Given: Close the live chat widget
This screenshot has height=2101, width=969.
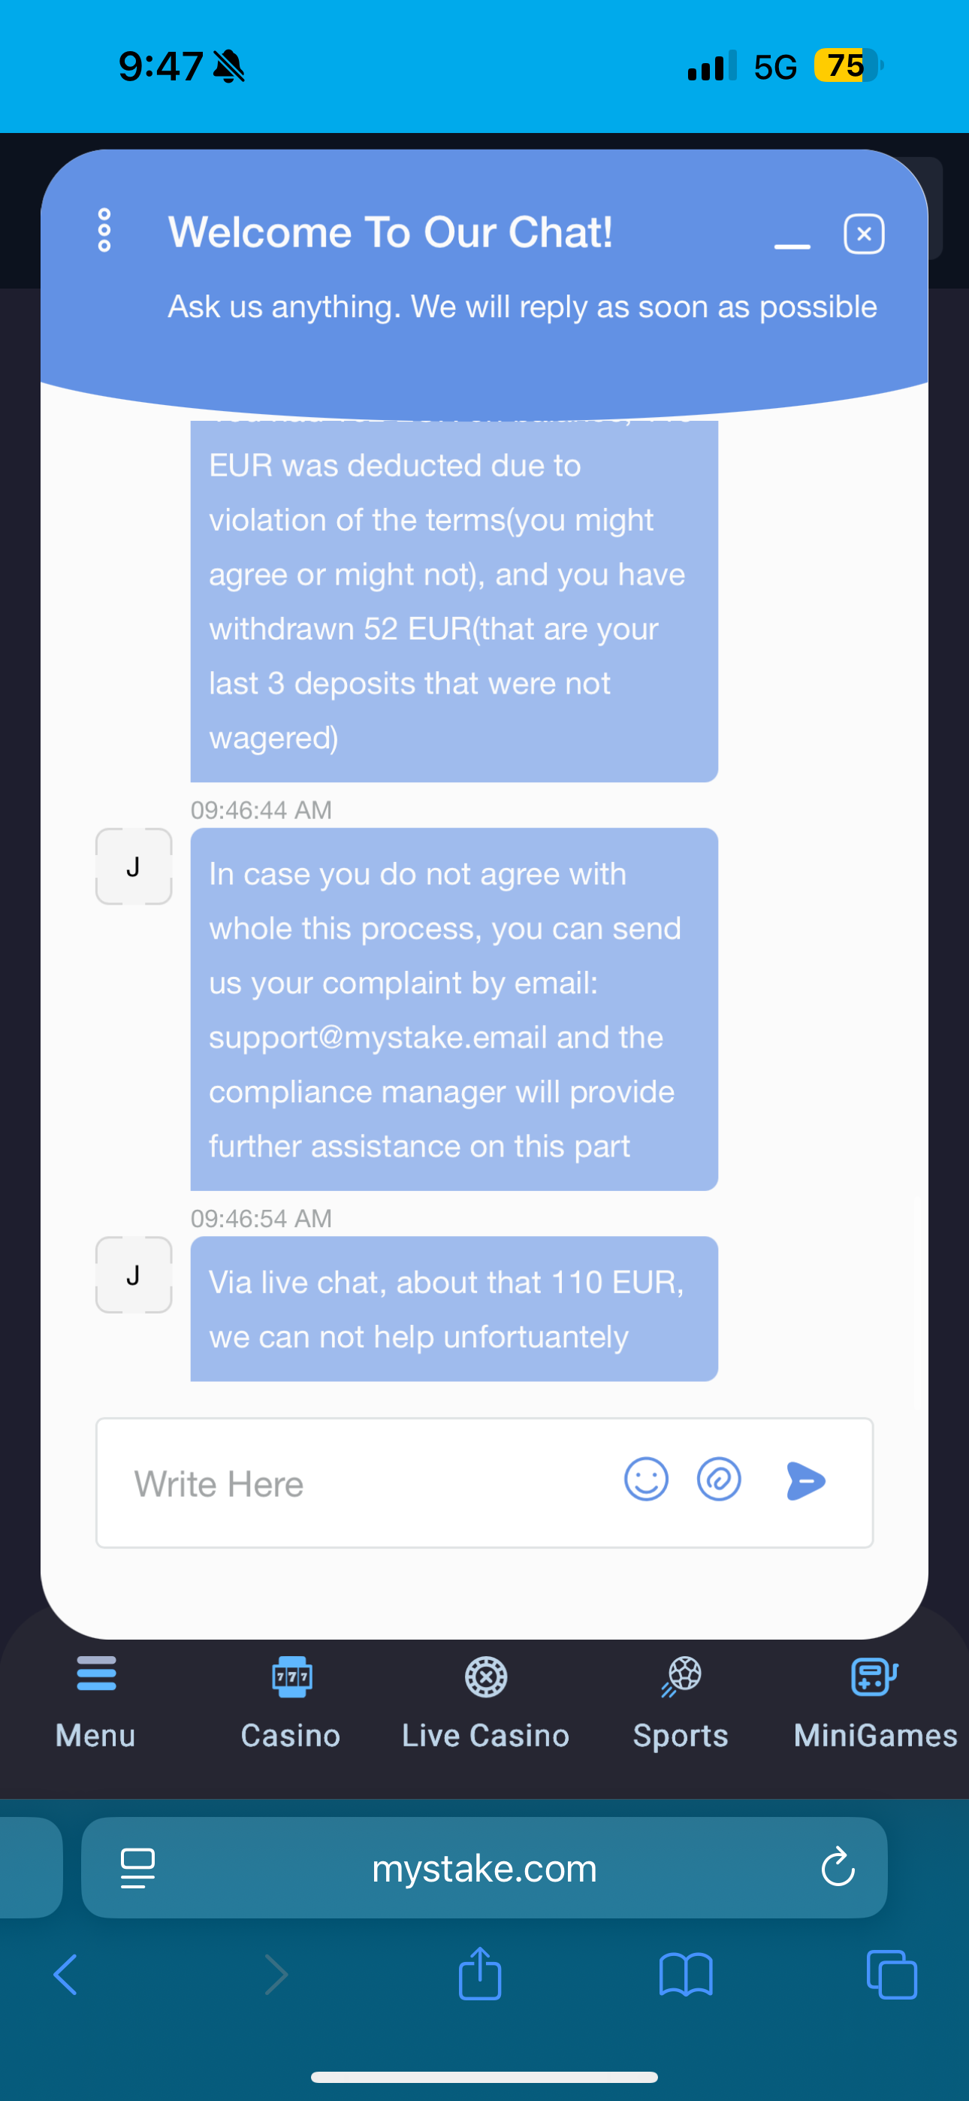Looking at the screenshot, I should [x=864, y=235].
